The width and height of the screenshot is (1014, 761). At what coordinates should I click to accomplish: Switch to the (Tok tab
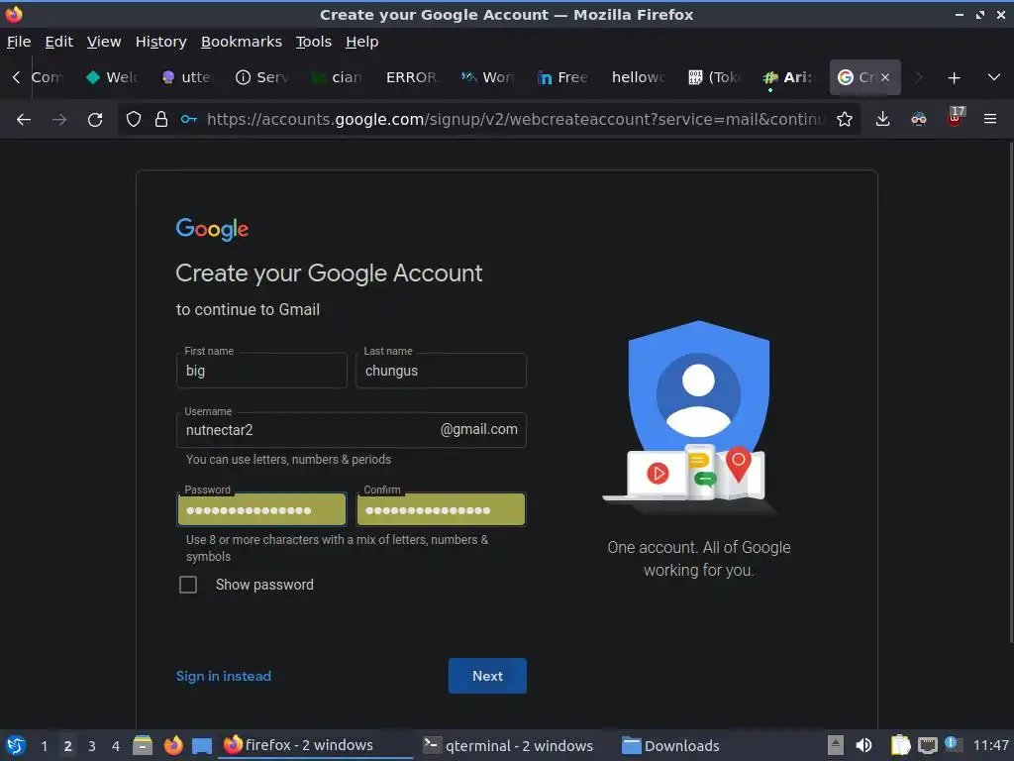714,77
